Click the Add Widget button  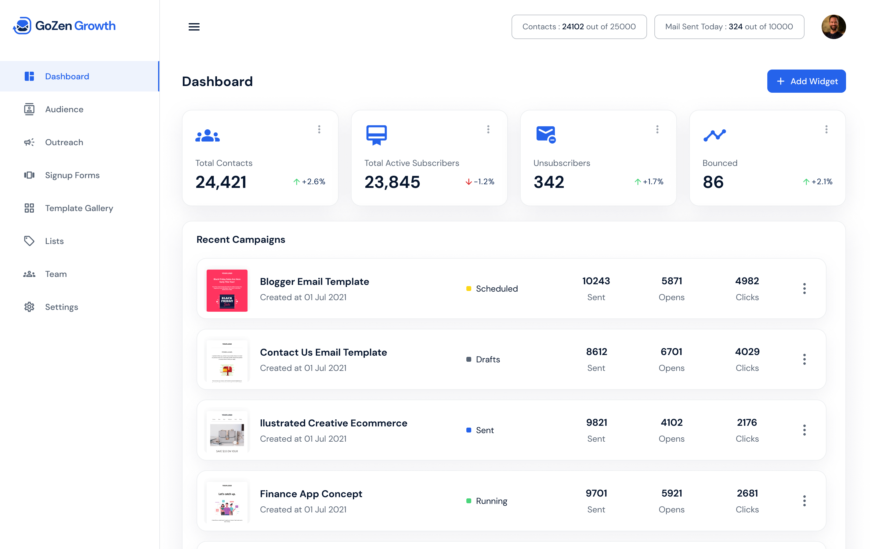[806, 81]
